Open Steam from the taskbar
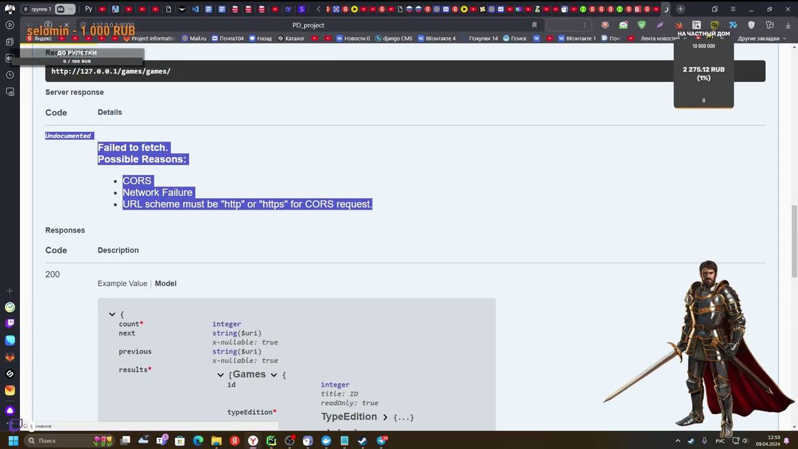Screen dimensions: 798x449 [362, 441]
